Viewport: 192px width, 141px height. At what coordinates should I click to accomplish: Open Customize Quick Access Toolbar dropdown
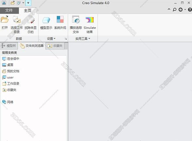[x=28, y=3]
